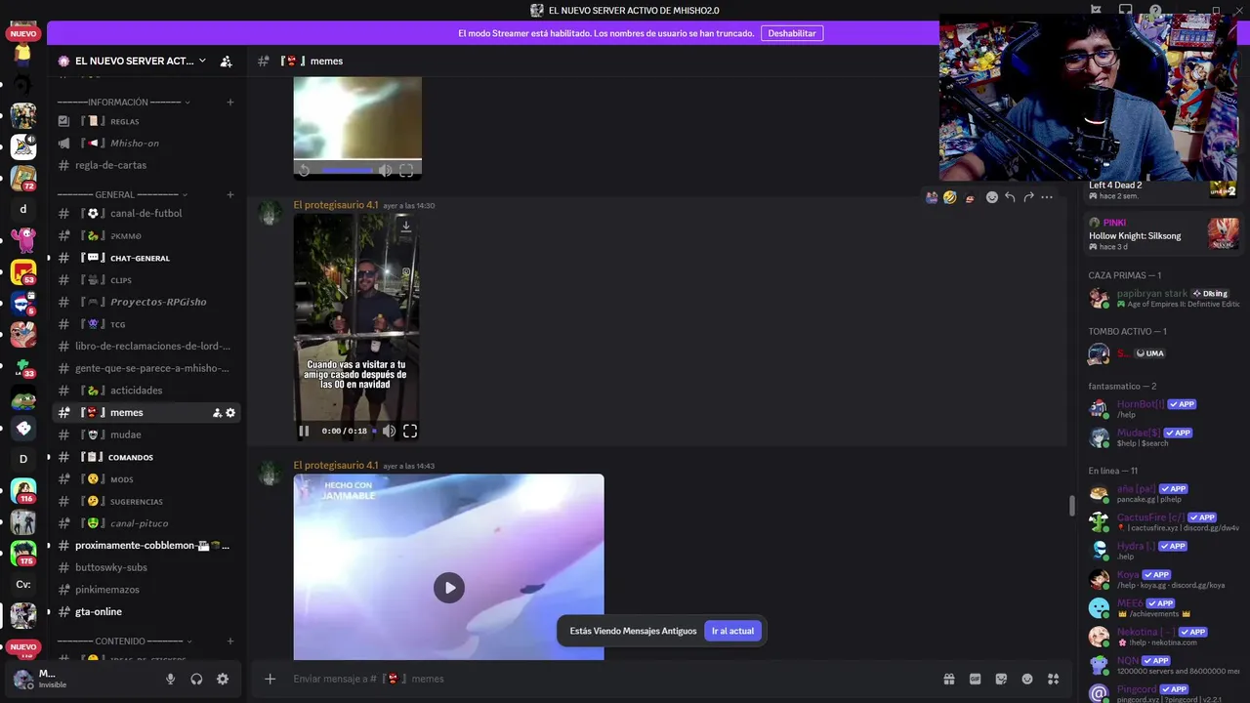Image resolution: width=1250 pixels, height=703 pixels.
Task: Scrub the 0:18 video's progress bar
Action: click(x=374, y=431)
